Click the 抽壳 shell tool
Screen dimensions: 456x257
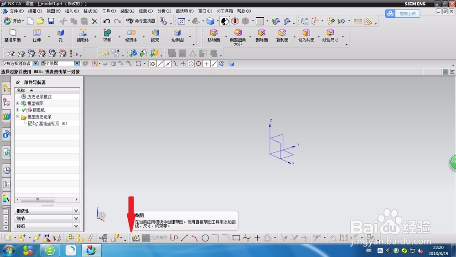(155, 35)
